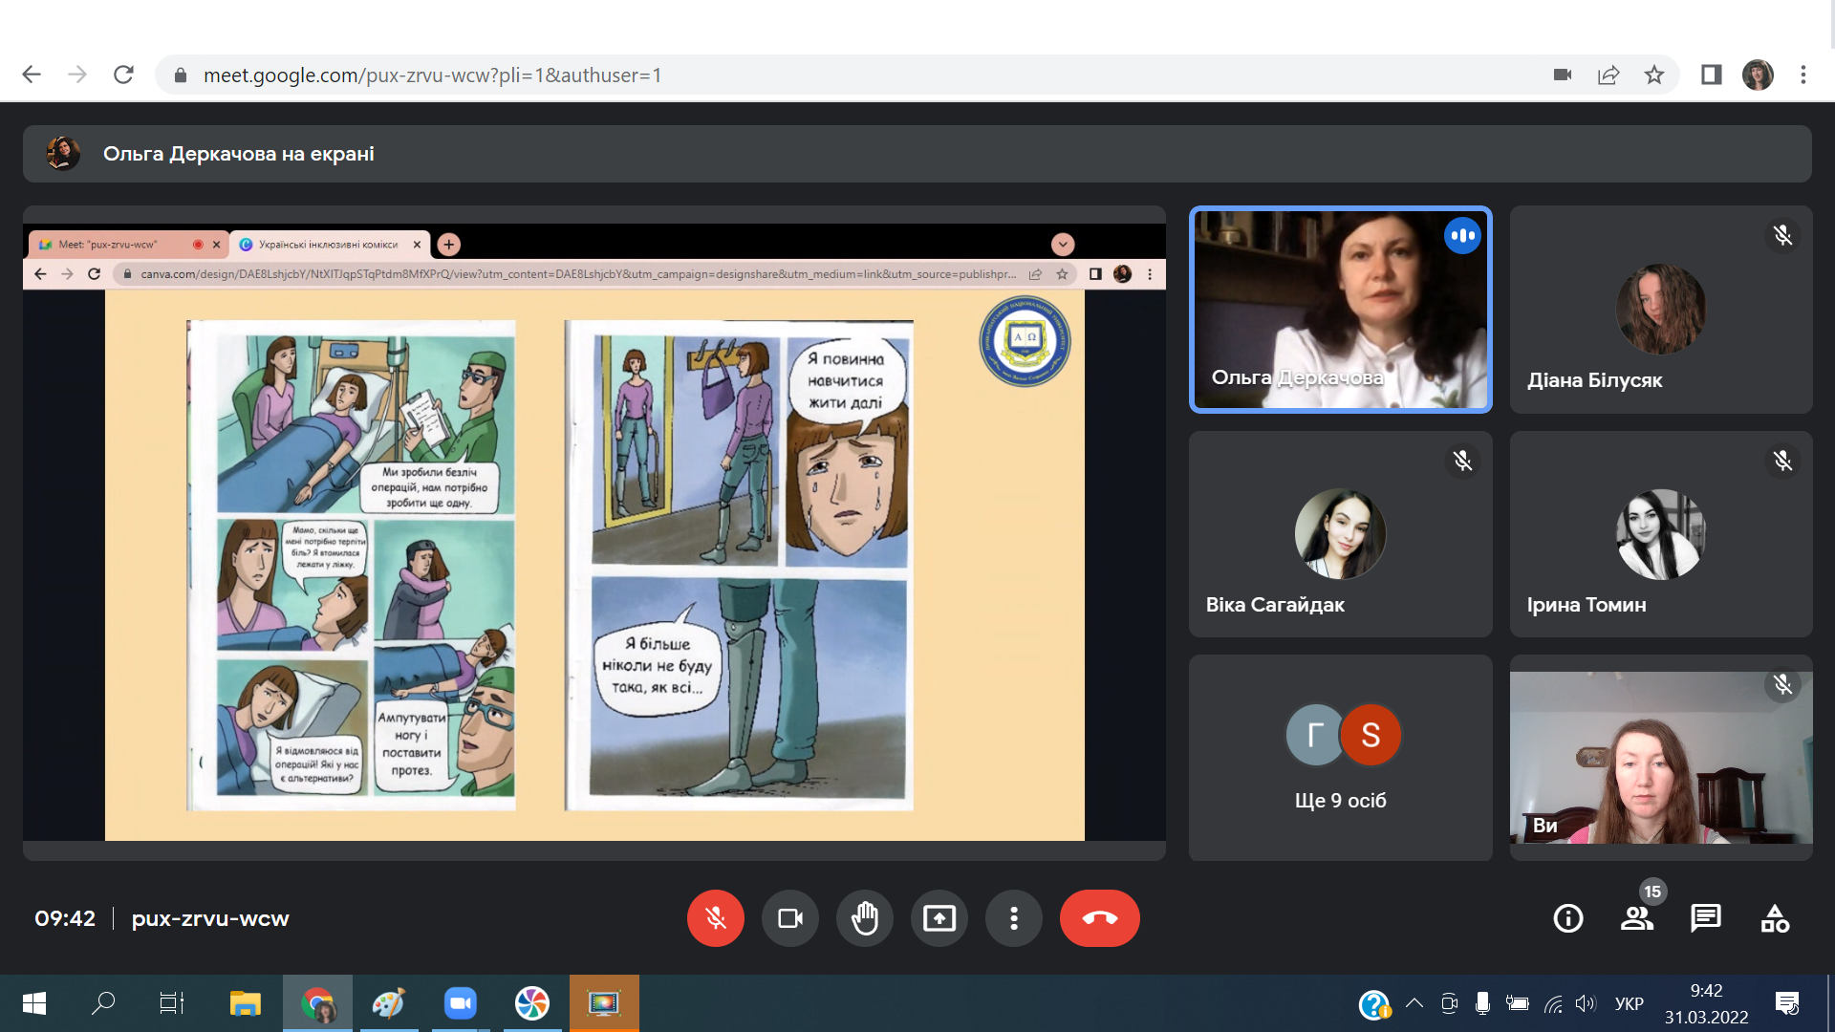Open the Ще 9 осіб participants tile
Image resolution: width=1835 pixels, height=1032 pixels.
coord(1340,757)
